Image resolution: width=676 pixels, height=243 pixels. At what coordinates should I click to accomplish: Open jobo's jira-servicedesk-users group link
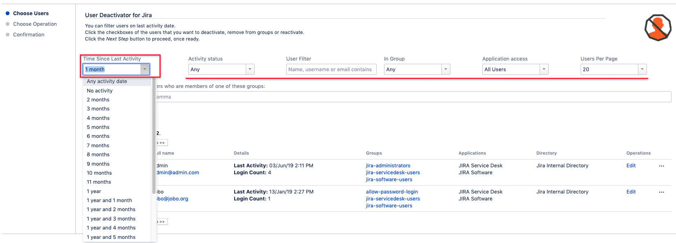tap(393, 199)
